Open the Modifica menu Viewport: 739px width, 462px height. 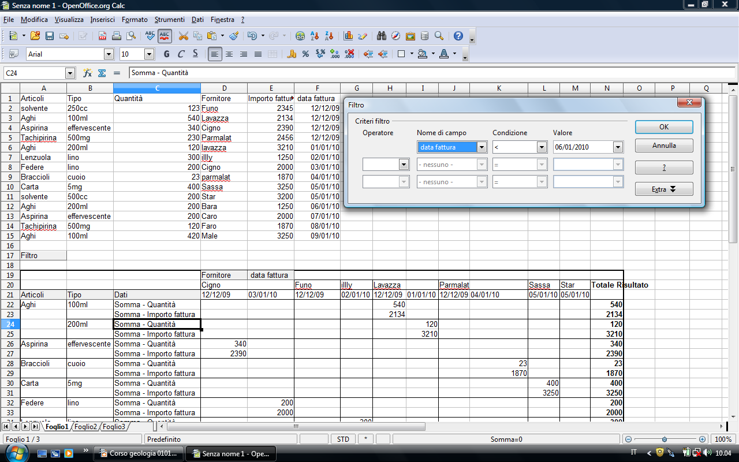point(34,20)
